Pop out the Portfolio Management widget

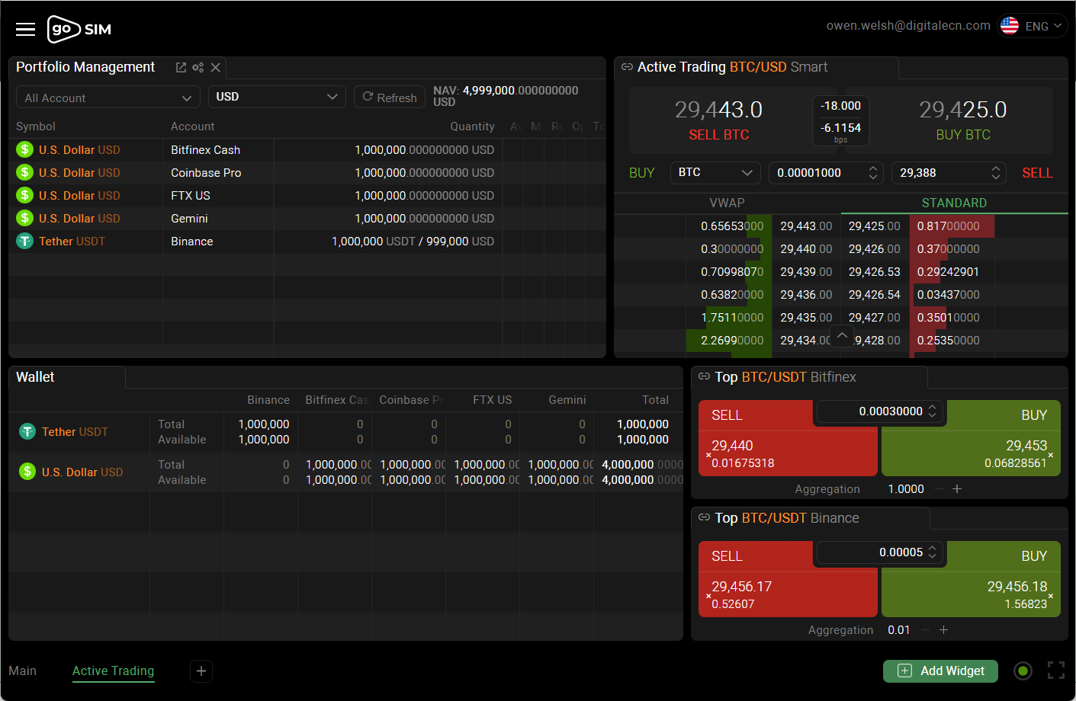(x=181, y=67)
